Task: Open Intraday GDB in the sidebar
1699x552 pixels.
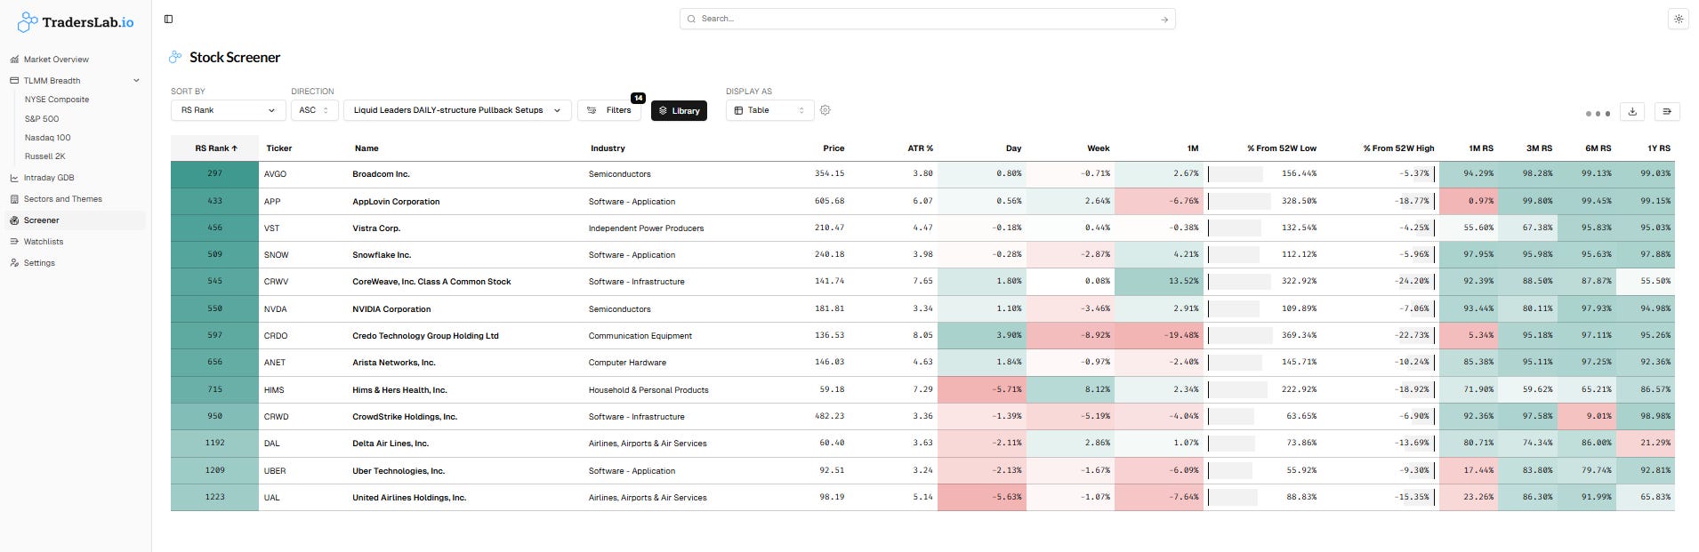Action: [x=49, y=178]
